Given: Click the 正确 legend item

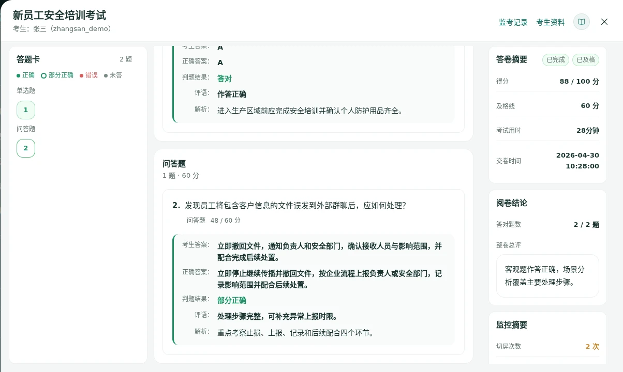Looking at the screenshot, I should [26, 75].
